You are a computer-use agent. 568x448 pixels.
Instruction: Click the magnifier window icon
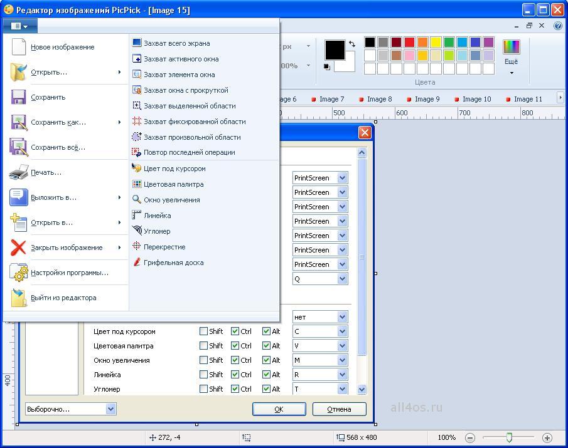click(x=137, y=200)
